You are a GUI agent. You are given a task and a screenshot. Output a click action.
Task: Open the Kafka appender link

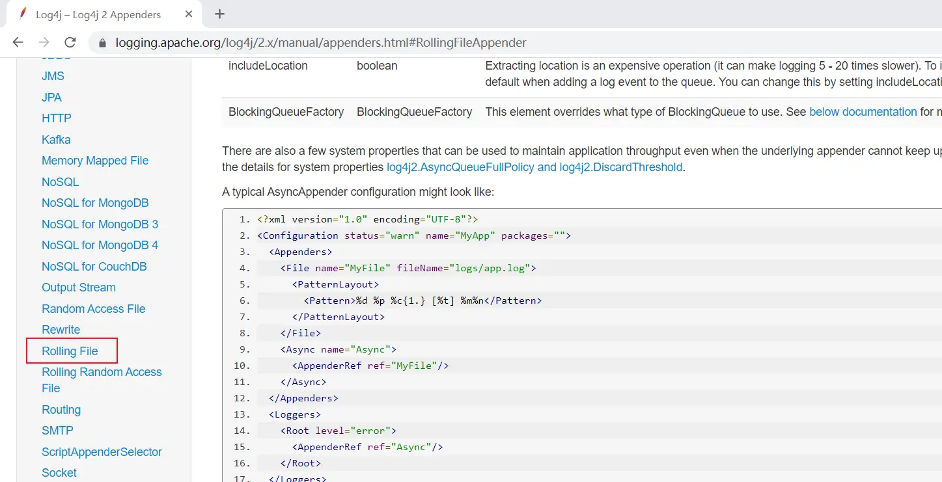[56, 140]
